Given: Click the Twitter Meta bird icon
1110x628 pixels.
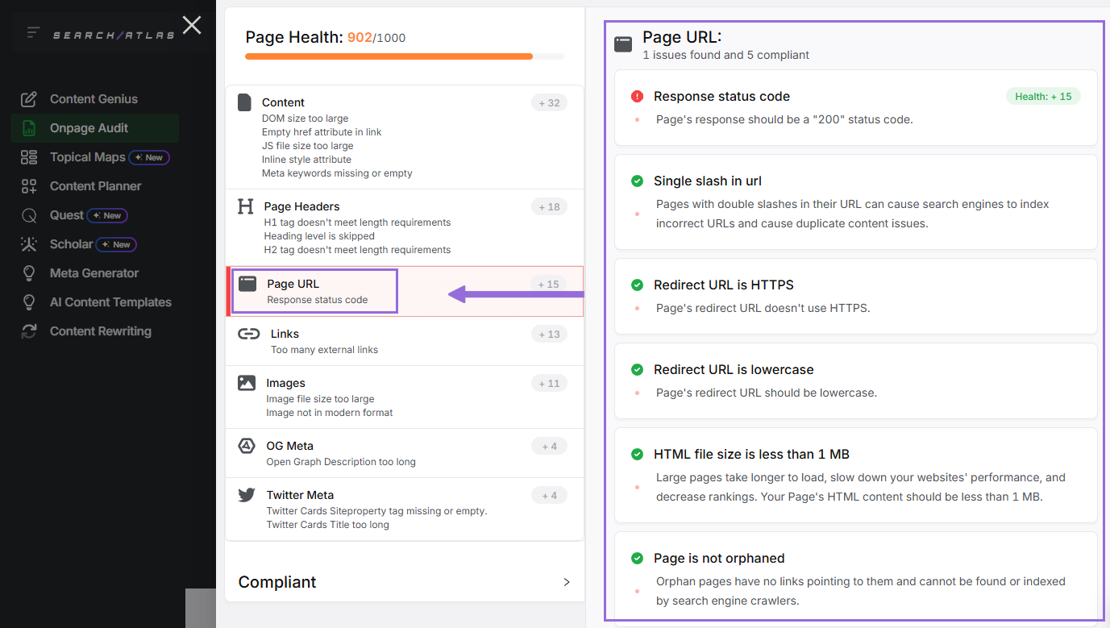Looking at the screenshot, I should coord(245,494).
